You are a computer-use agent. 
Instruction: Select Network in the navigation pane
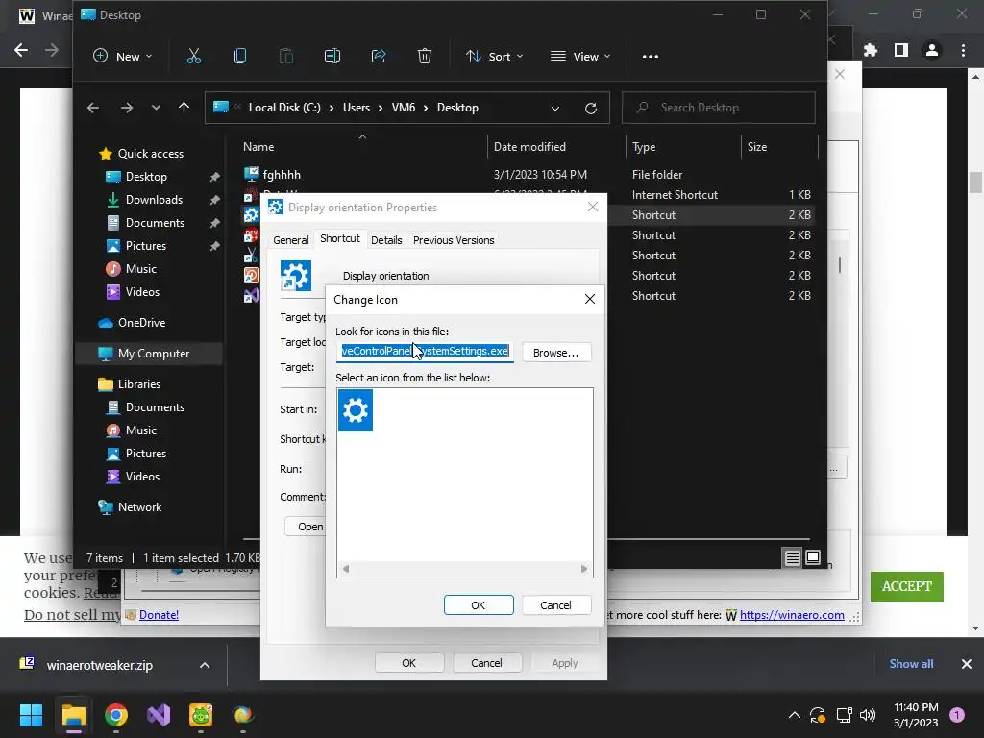[139, 507]
